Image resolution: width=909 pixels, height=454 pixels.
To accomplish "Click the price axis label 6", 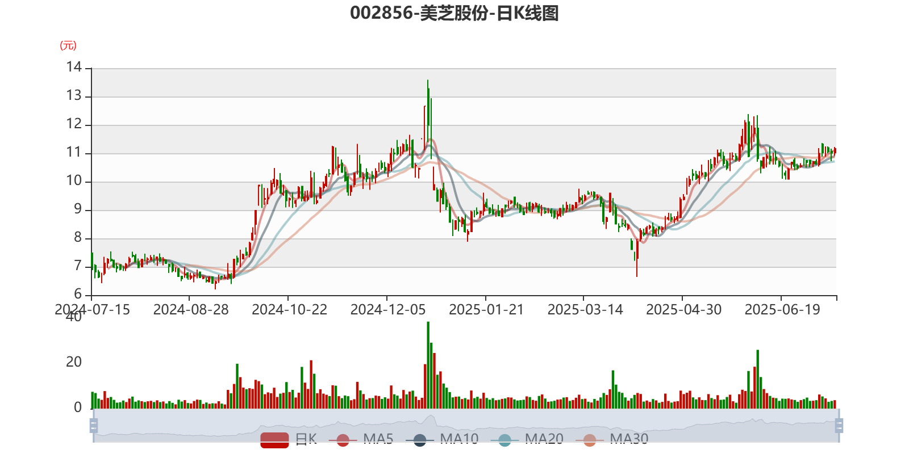I will click(78, 295).
